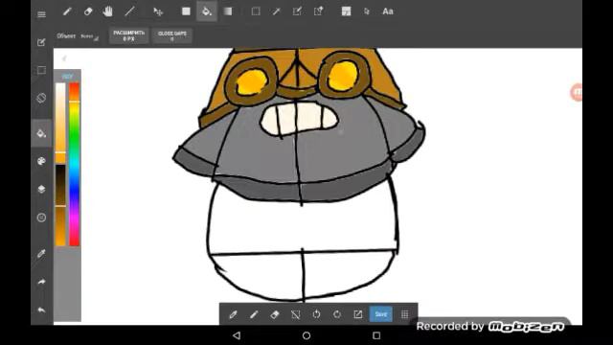Open the selection square icon in left sidebar
The image size is (613, 345).
[x=41, y=70]
